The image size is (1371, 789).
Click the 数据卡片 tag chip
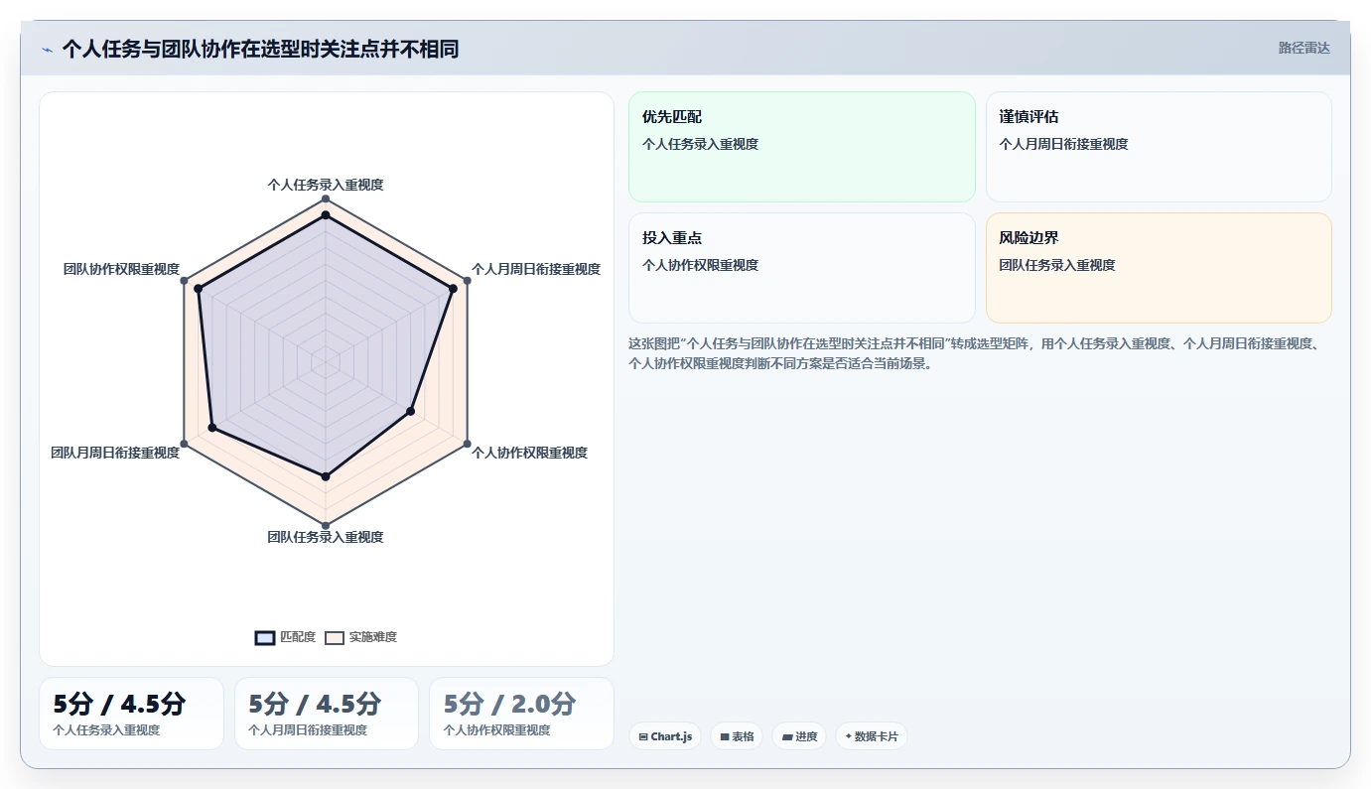tap(872, 736)
